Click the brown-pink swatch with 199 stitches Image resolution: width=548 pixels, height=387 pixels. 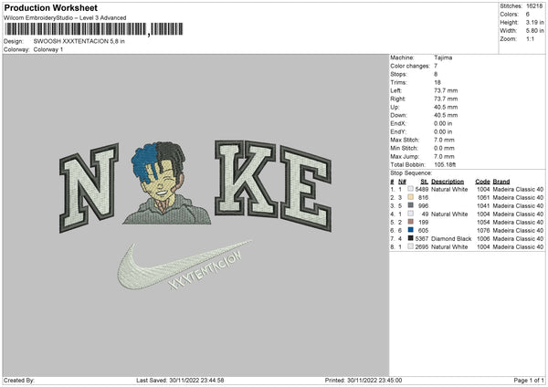(411, 222)
